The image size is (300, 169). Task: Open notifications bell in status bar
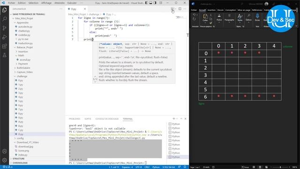point(185,167)
